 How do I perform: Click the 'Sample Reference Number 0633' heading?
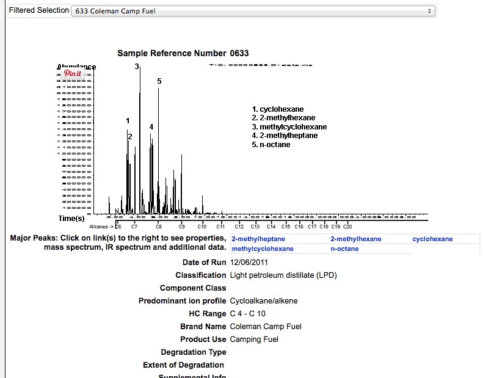click(x=183, y=53)
